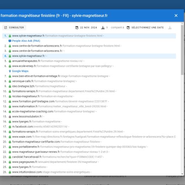The image size is (185, 185).
Task: Click the scrollbar down arrow
Action: pyautogui.click(x=182, y=174)
